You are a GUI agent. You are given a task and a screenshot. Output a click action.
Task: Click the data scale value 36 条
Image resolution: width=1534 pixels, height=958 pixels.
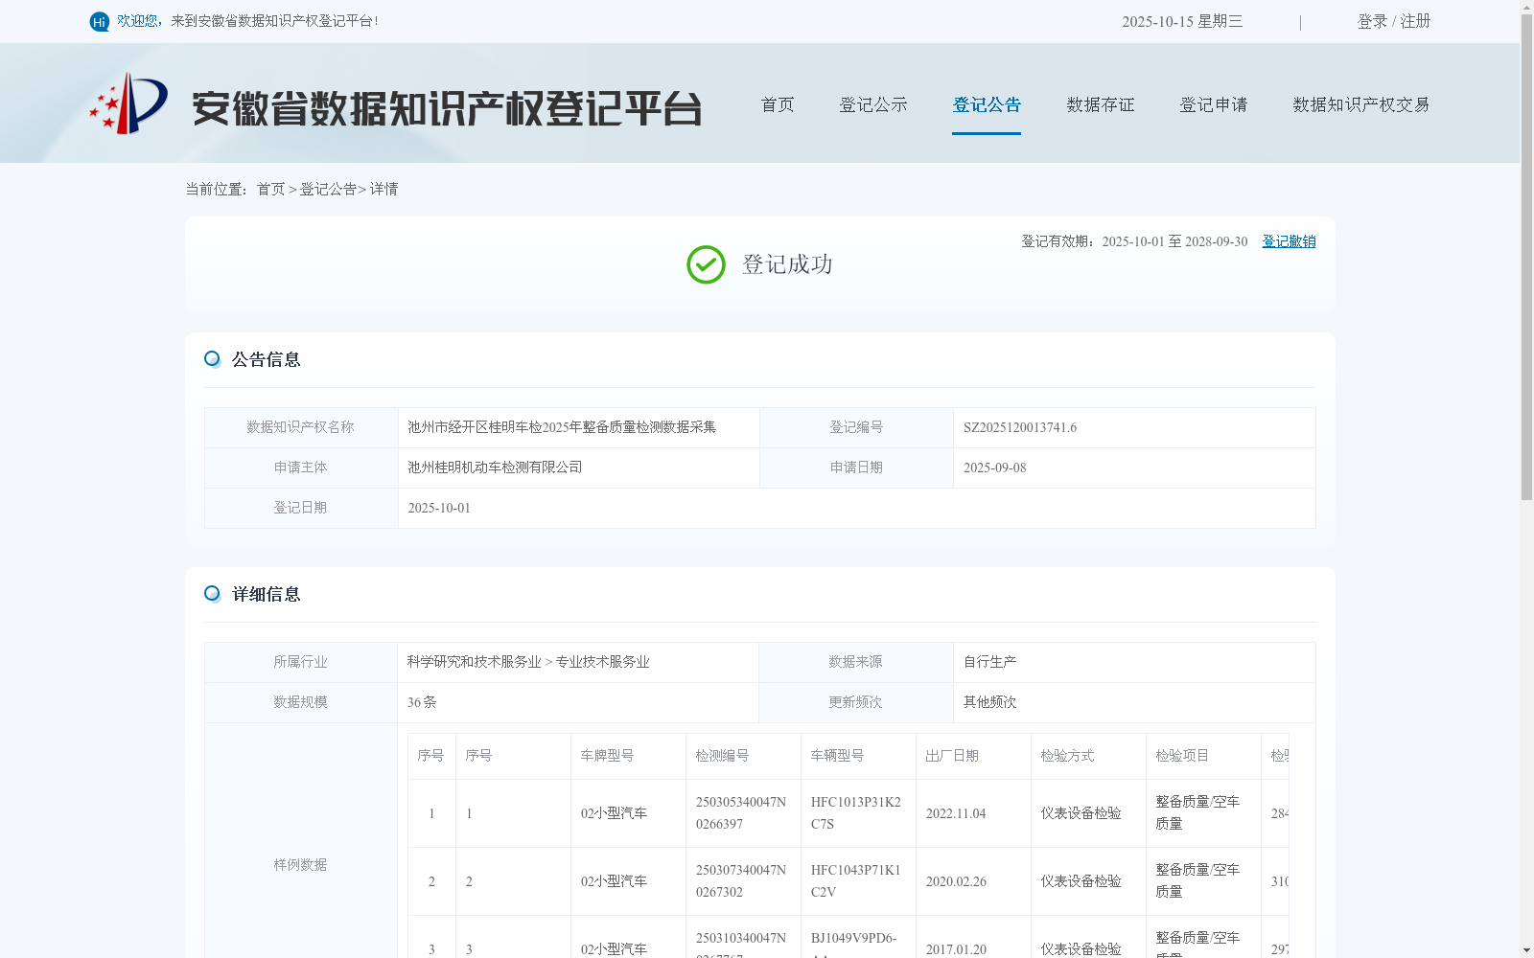[422, 702]
